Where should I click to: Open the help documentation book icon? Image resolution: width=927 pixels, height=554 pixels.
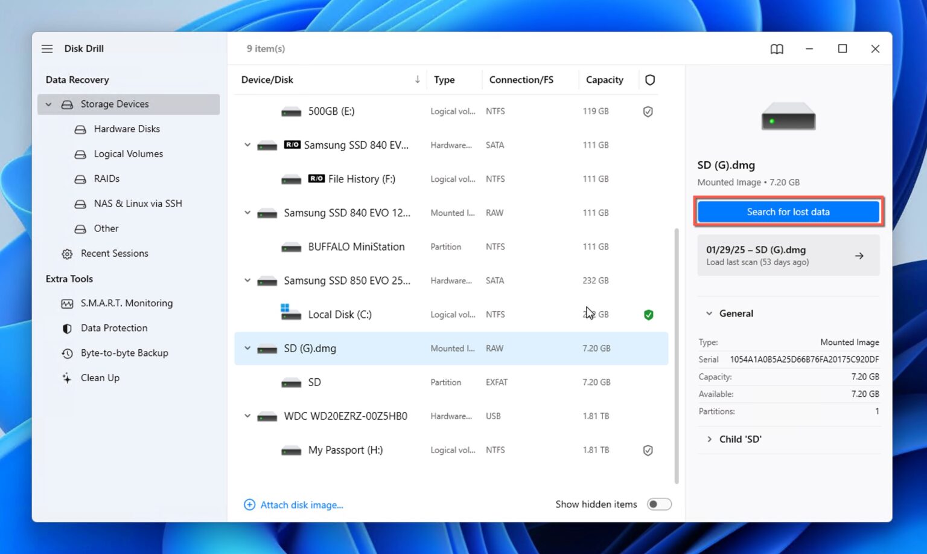[x=777, y=48]
